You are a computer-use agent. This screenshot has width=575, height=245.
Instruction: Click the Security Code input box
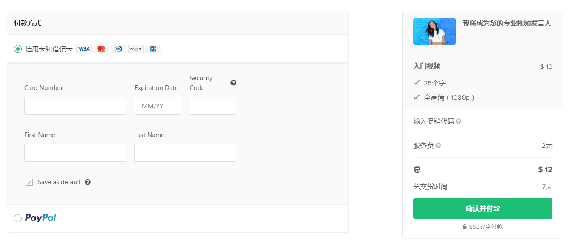point(213,106)
